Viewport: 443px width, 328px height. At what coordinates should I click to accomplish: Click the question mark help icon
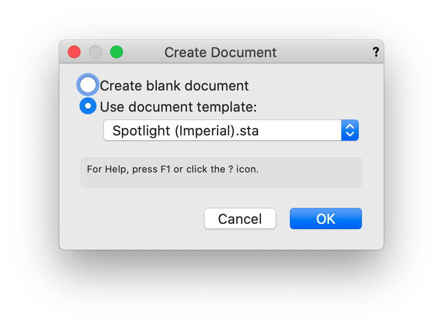[376, 52]
